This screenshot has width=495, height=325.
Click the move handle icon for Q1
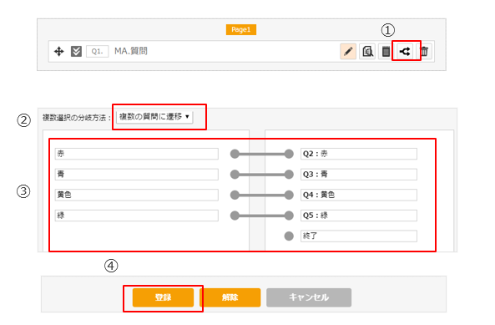tap(59, 51)
